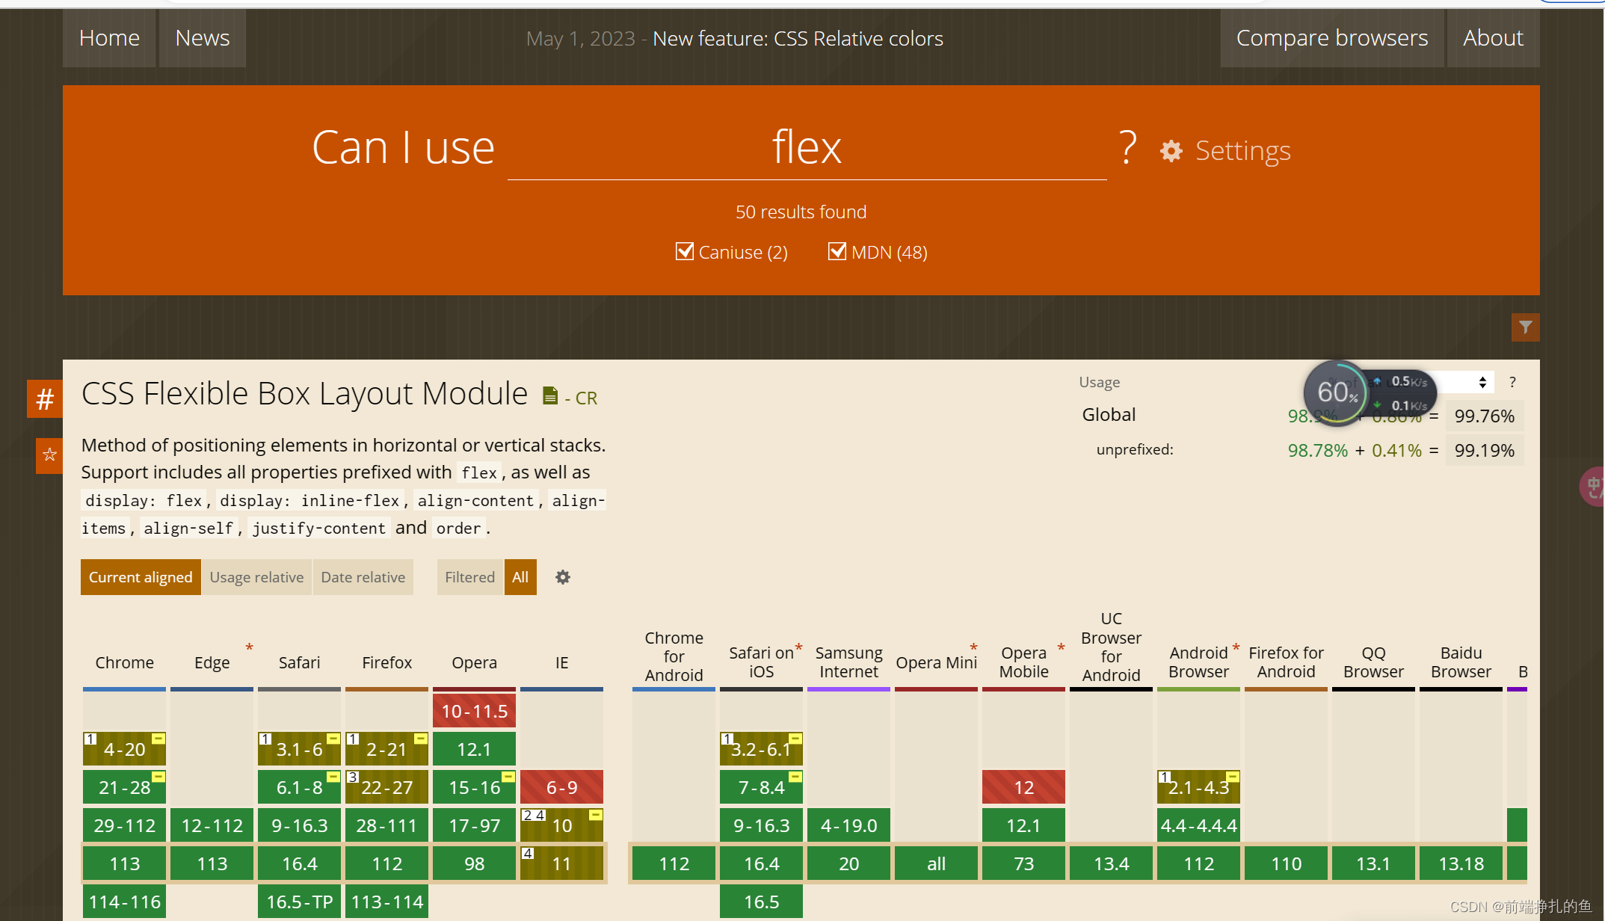Click Opera Mobile 12 cell

(x=1023, y=787)
